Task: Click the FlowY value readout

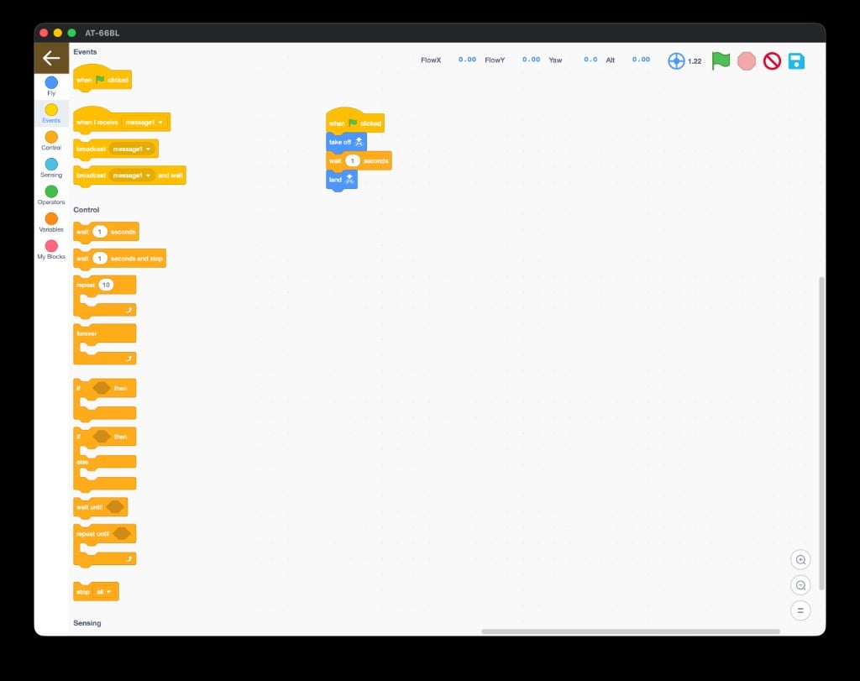Action: point(531,60)
